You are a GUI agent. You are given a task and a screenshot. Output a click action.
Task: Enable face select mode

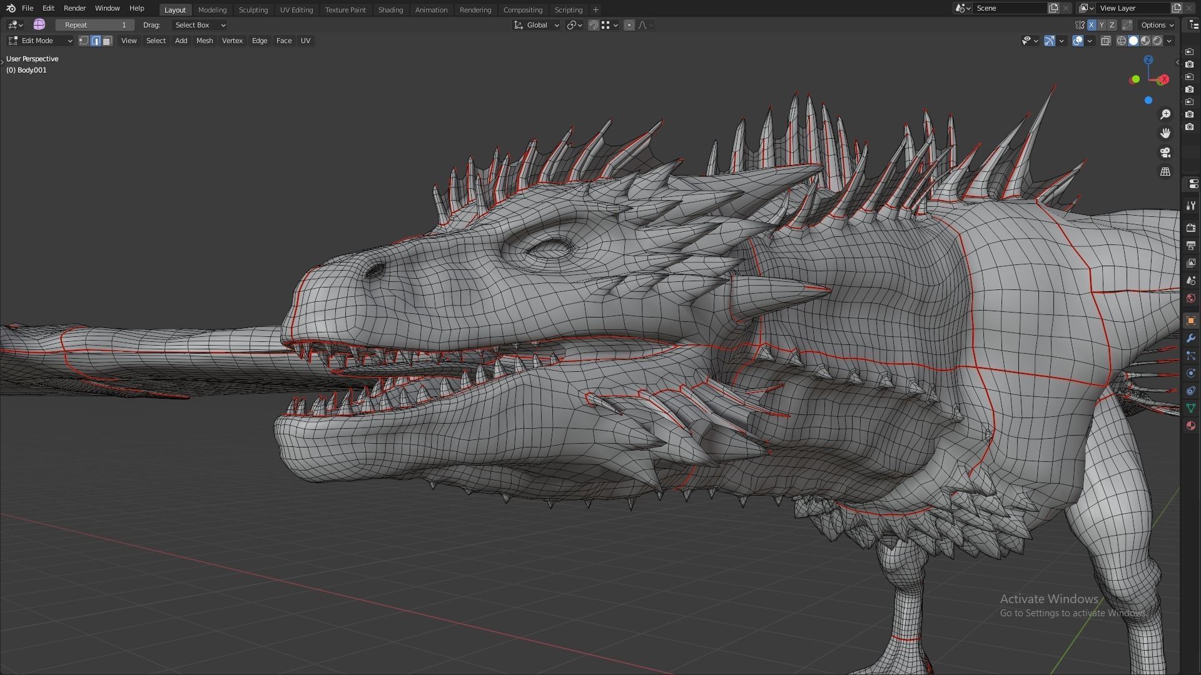108,41
